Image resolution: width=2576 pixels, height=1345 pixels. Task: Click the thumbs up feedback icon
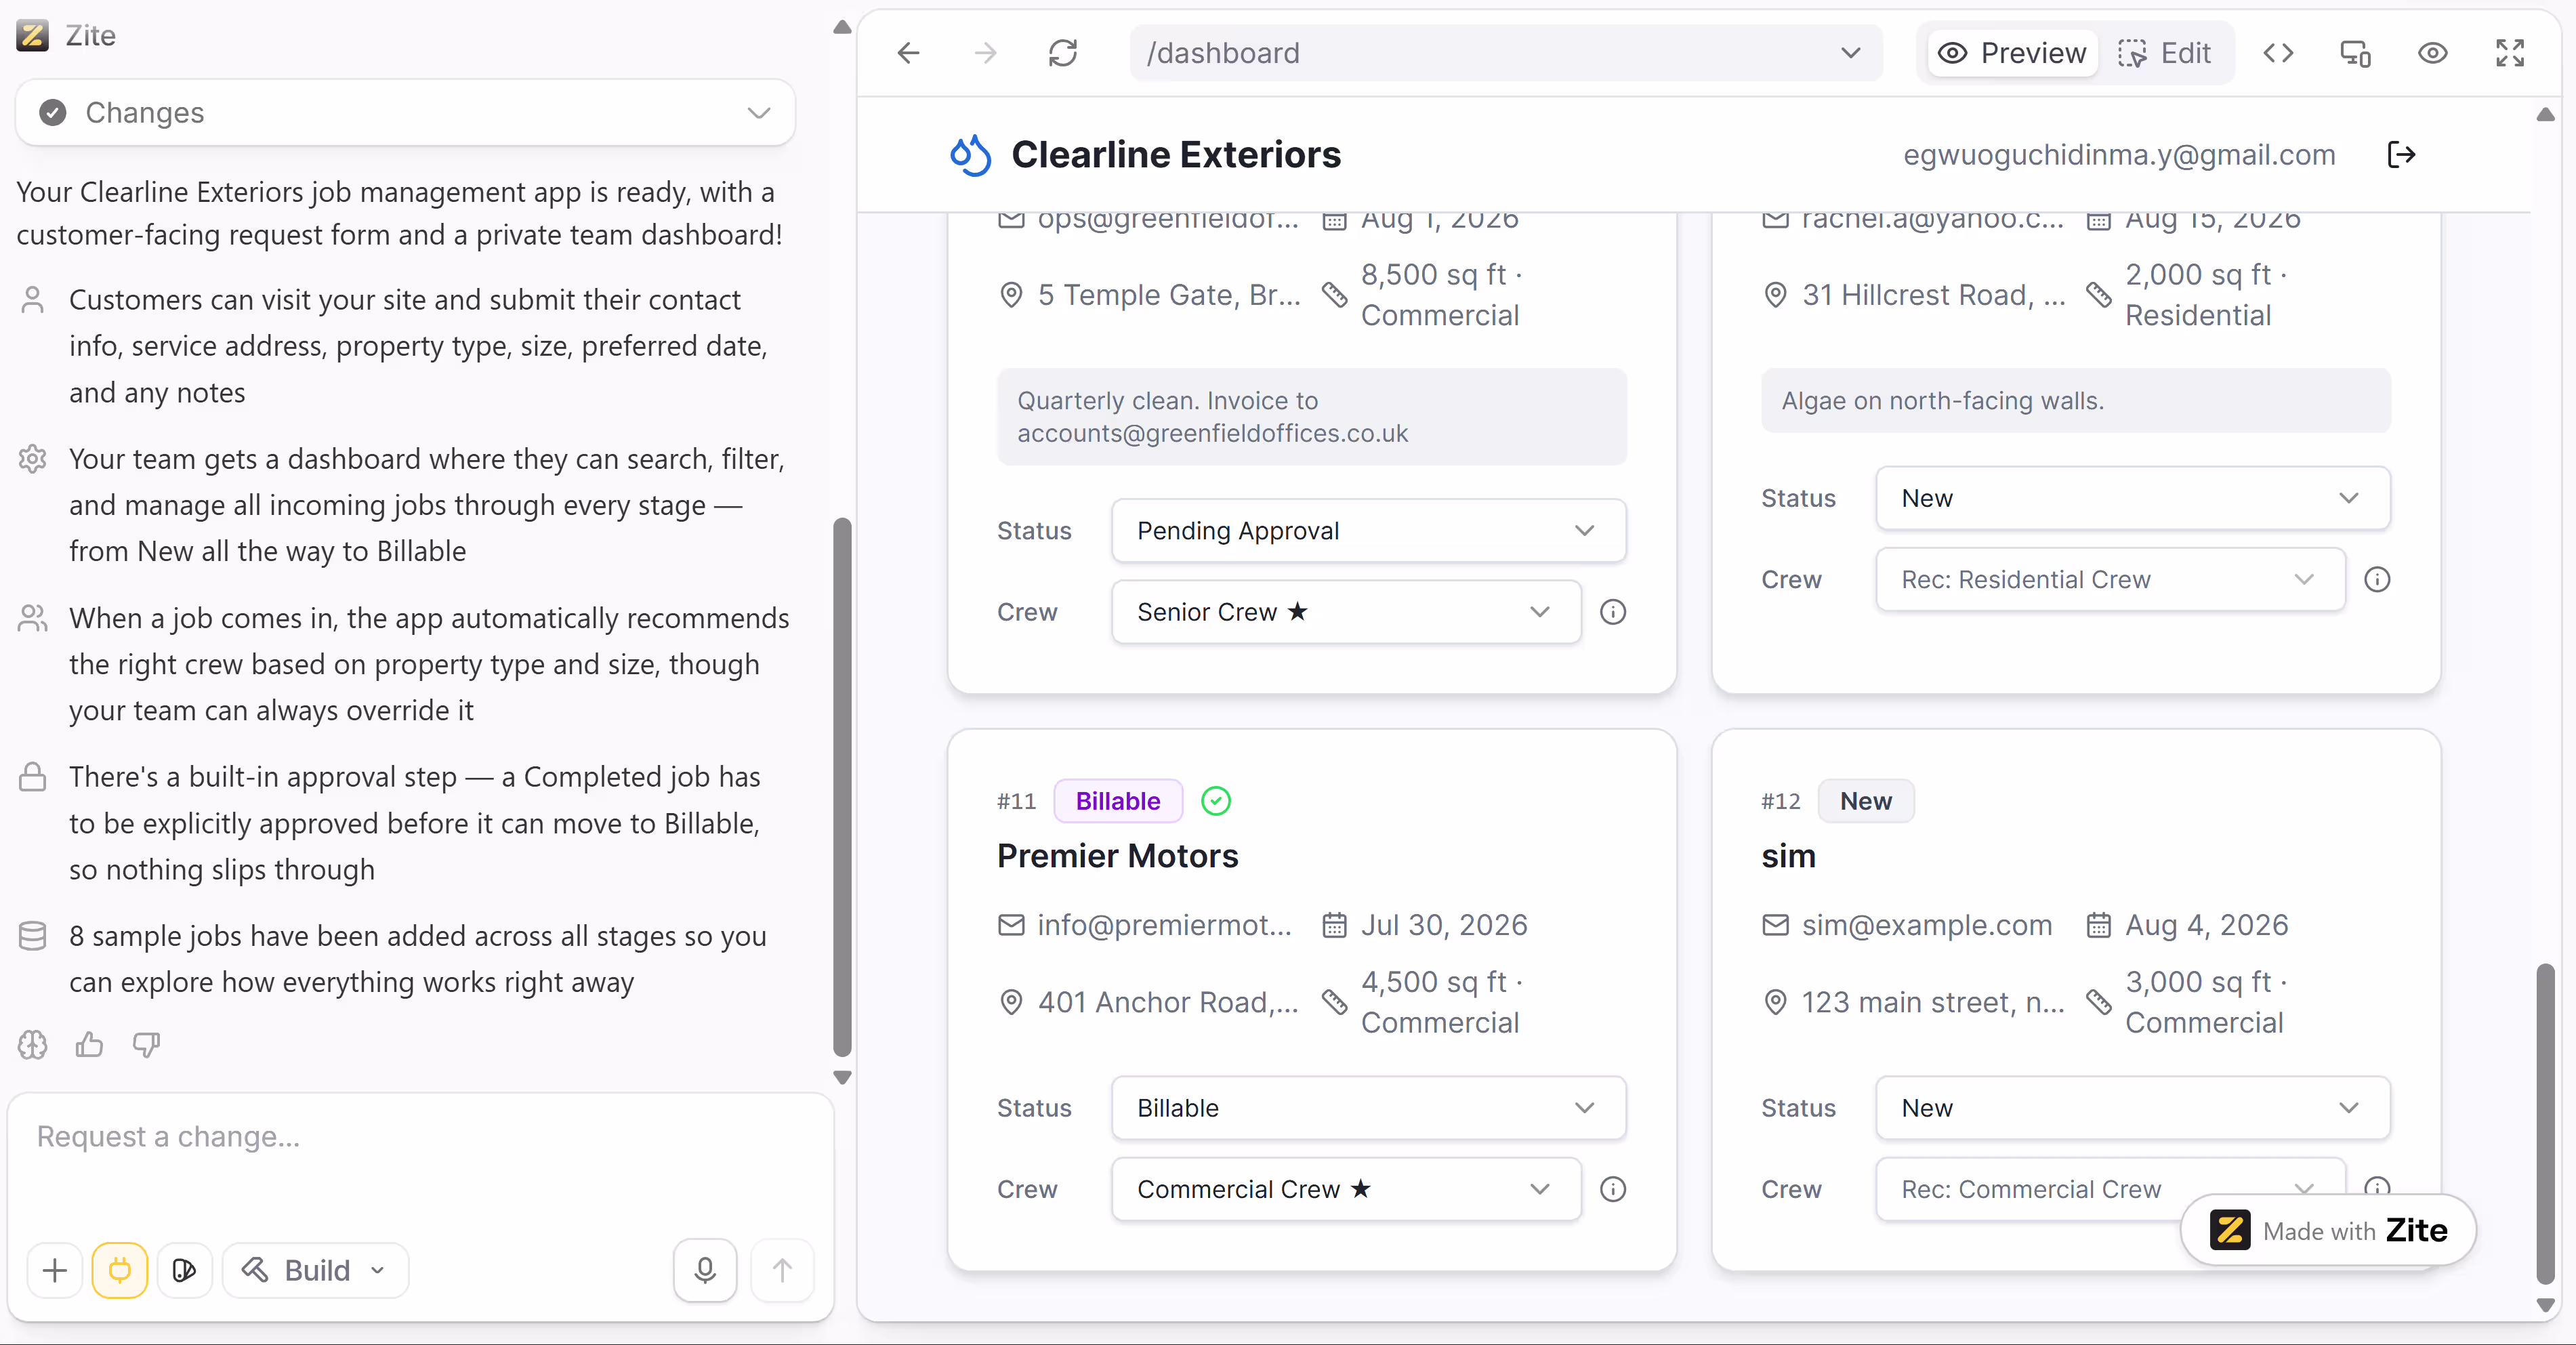pyautogui.click(x=89, y=1045)
